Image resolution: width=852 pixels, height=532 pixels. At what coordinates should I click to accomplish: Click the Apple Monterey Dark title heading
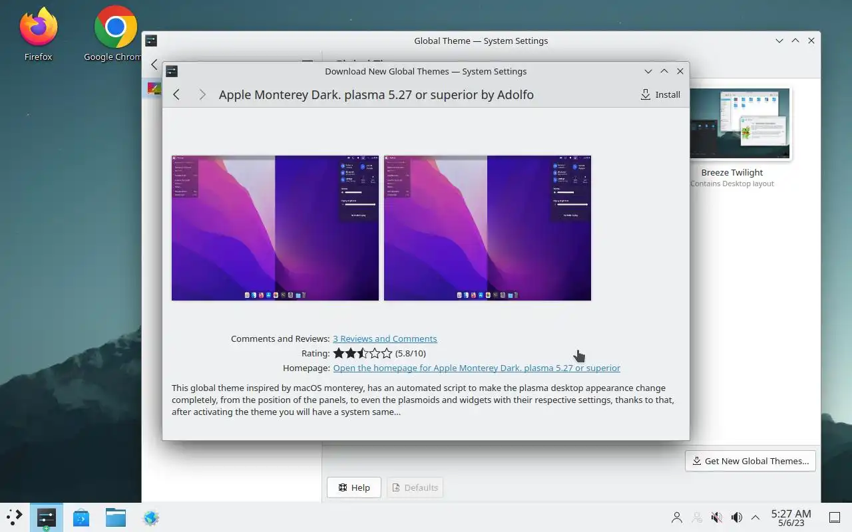click(x=376, y=94)
